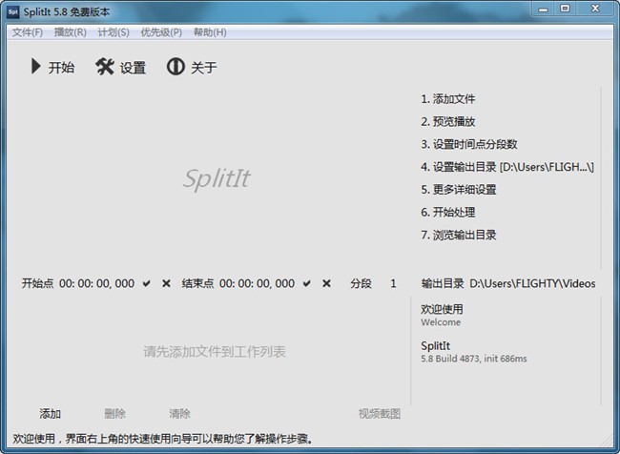Clear start point with 开始点 X icon

[166, 283]
